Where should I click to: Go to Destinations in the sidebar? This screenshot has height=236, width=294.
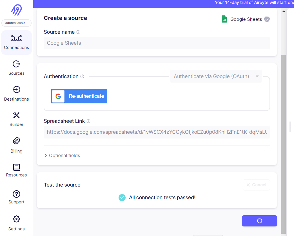click(x=17, y=94)
